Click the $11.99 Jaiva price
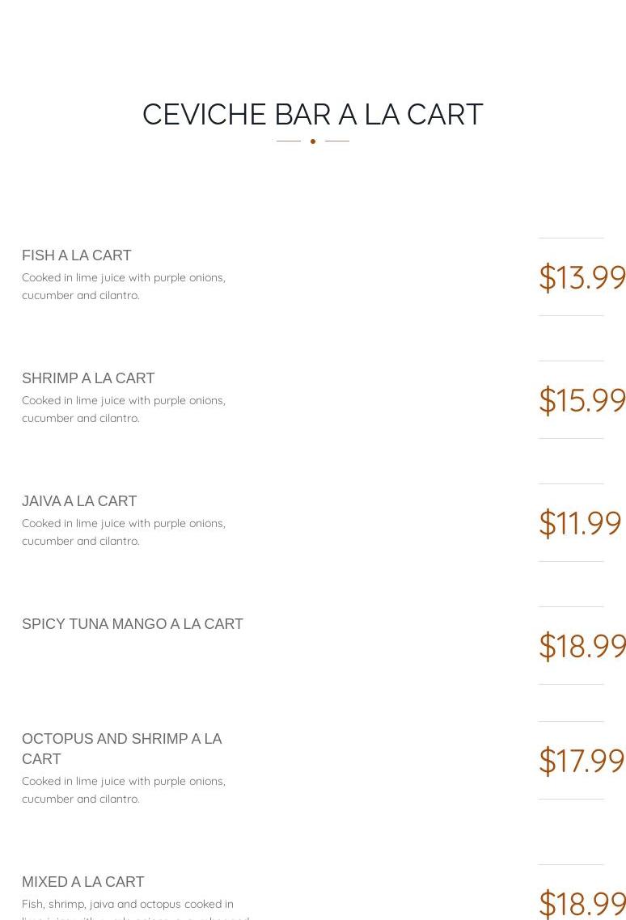 tap(580, 523)
